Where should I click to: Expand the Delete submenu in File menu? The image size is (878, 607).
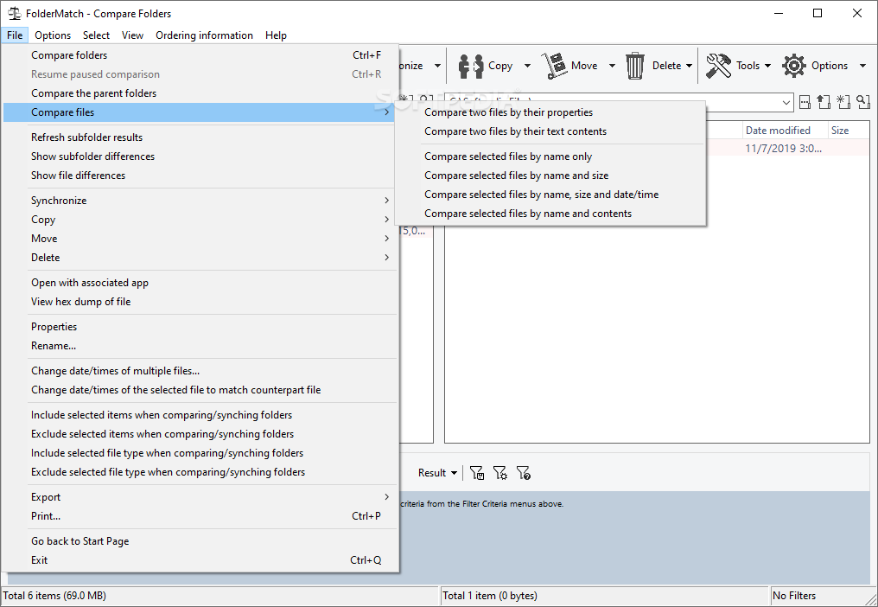pos(200,258)
